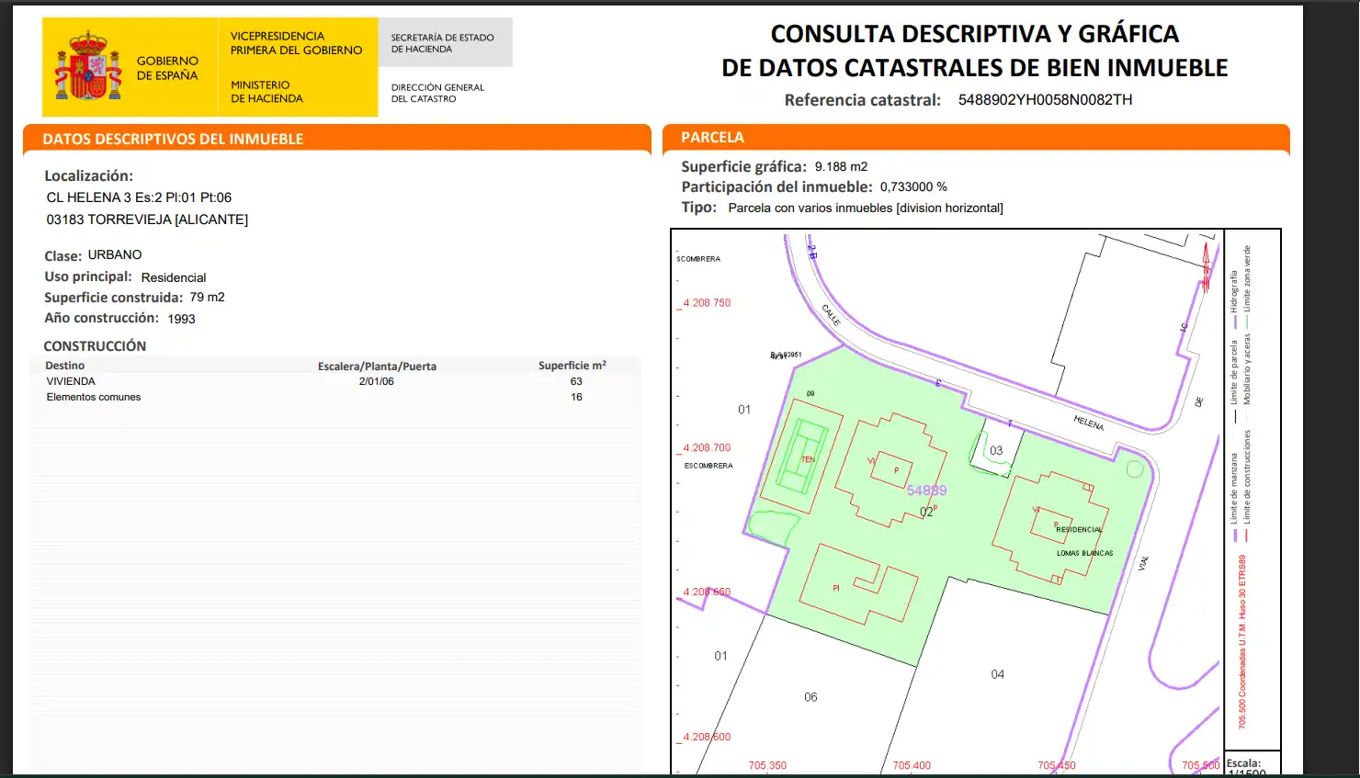Click the block number '54889' on the map

click(926, 490)
